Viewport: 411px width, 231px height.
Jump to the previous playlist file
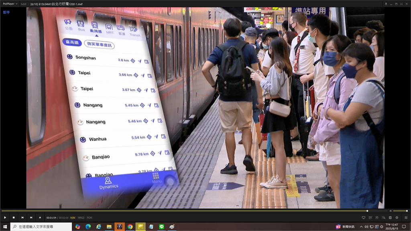pos(22,217)
